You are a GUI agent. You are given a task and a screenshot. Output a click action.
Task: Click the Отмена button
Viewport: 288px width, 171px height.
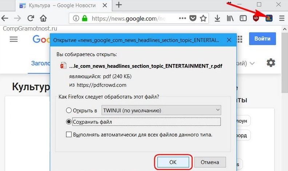[x=210, y=162]
